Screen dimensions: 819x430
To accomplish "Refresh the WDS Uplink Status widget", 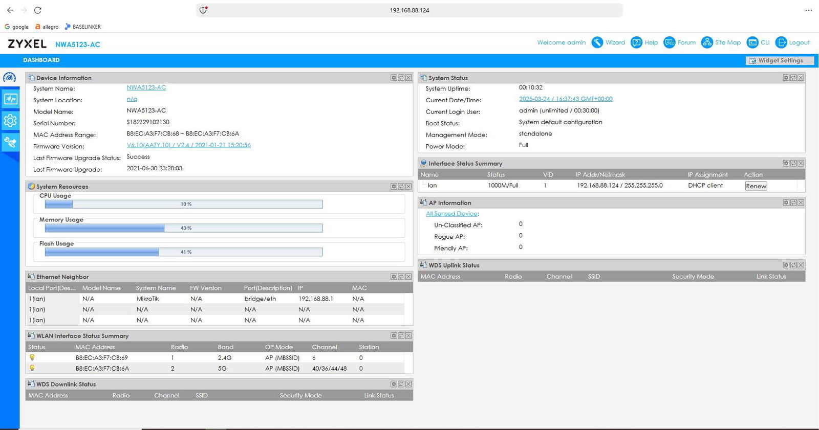I will (x=793, y=265).
